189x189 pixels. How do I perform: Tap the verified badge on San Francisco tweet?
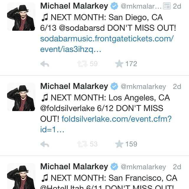point(114,167)
